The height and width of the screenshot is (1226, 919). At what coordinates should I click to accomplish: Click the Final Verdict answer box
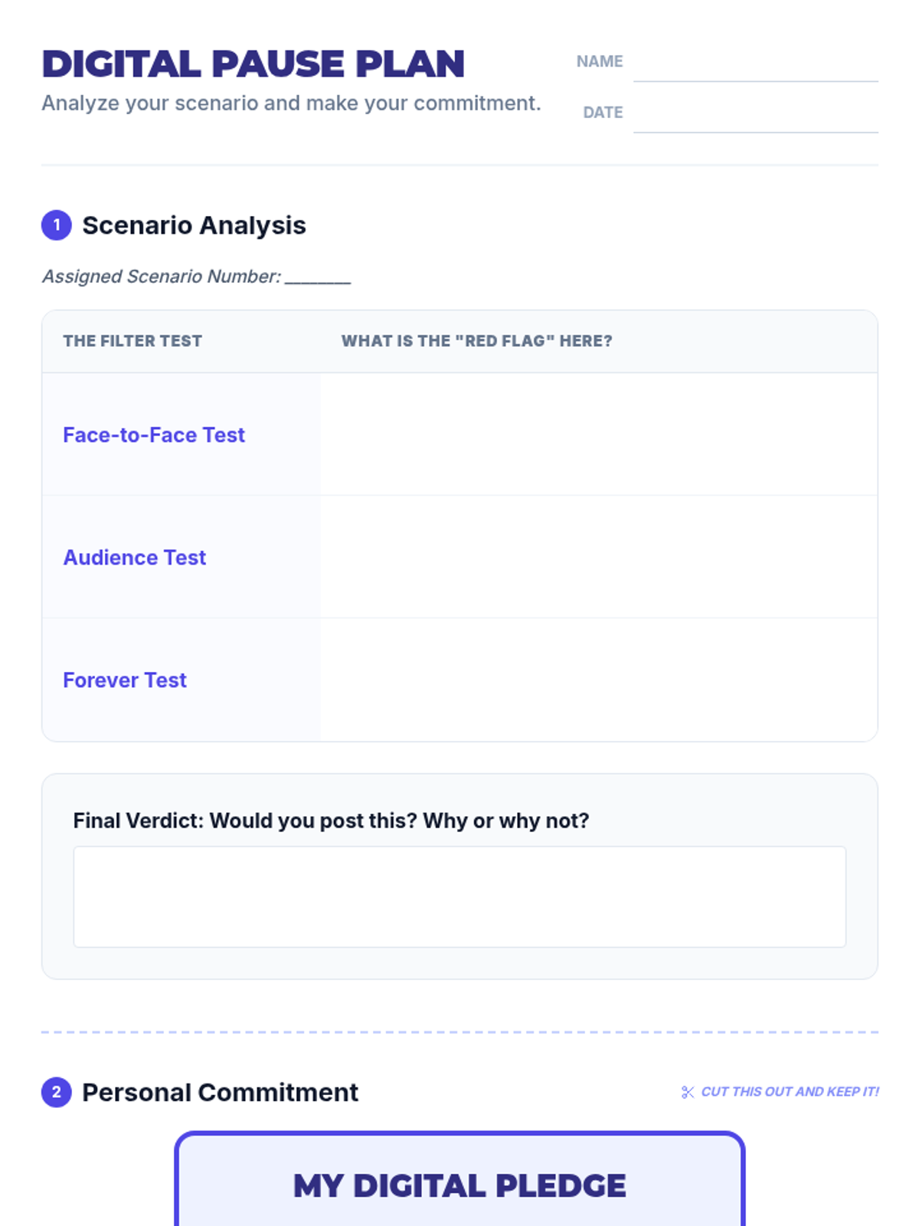459,897
